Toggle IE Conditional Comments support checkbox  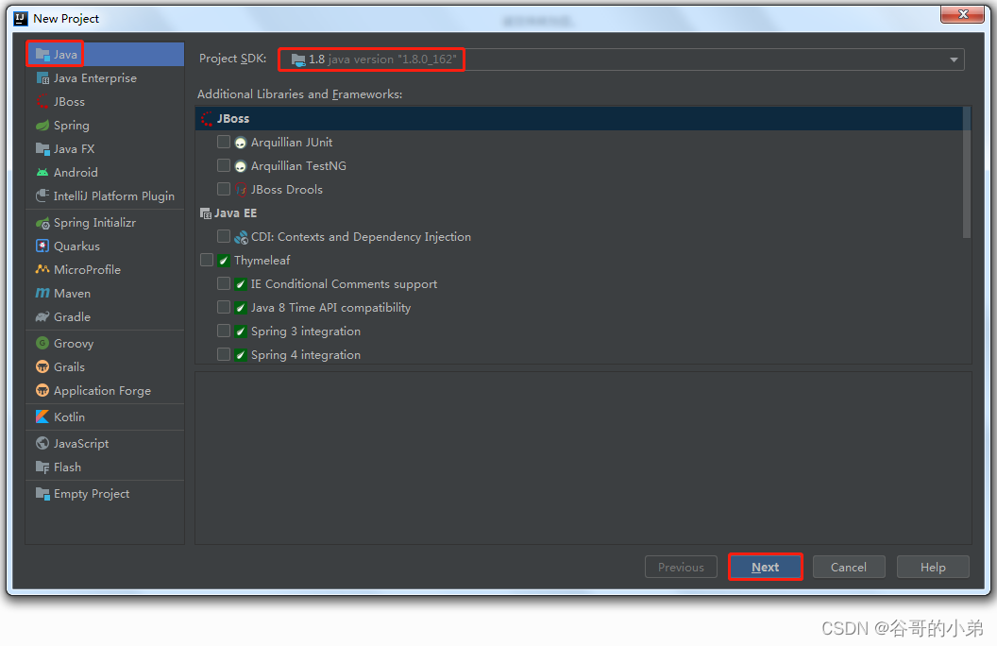[x=224, y=283]
